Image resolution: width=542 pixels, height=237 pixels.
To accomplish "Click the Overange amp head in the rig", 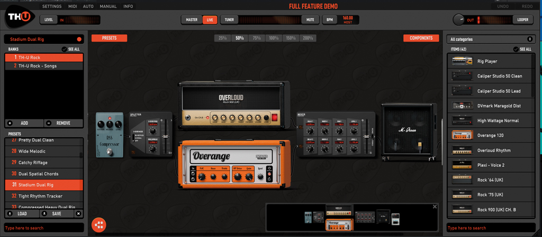I will pos(234,164).
